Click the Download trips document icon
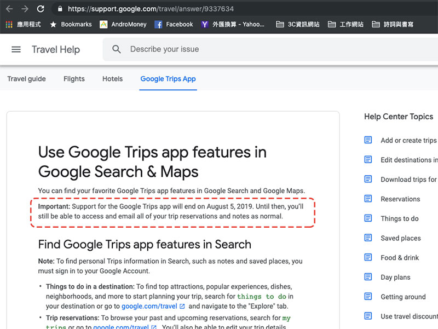This screenshot has width=438, height=329. click(368, 179)
